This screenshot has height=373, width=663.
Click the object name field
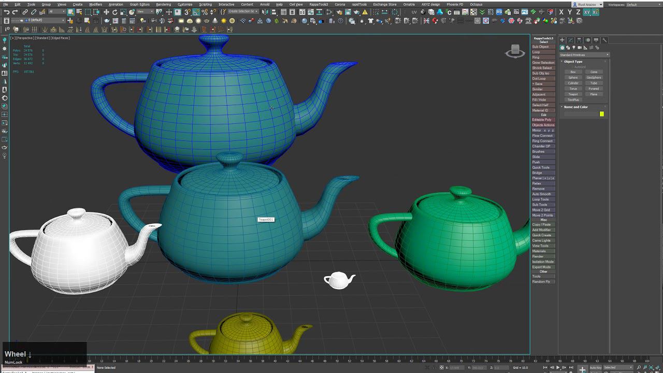581,114
